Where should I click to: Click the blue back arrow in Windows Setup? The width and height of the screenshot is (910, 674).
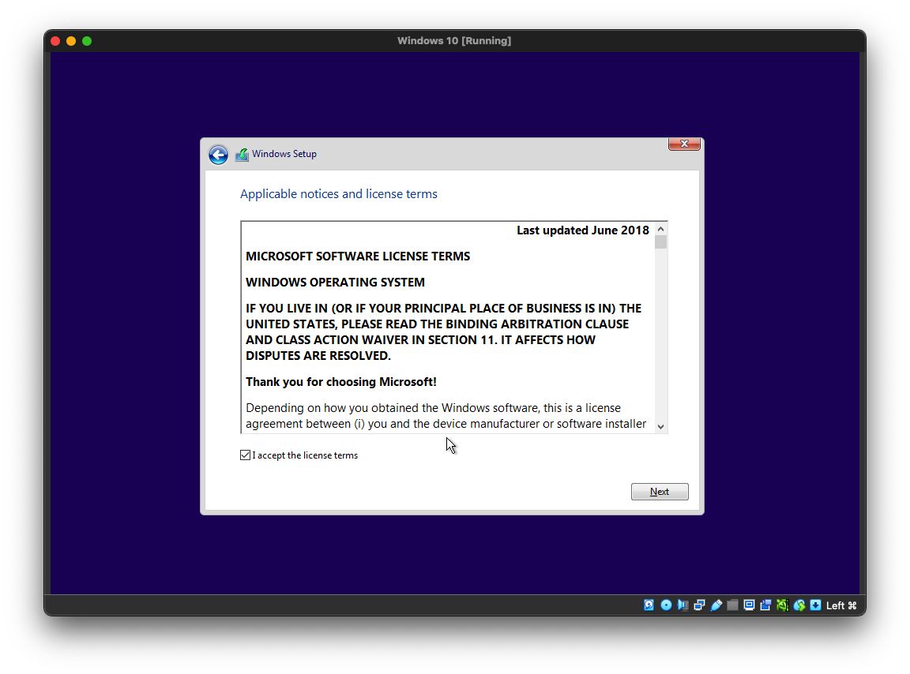[218, 155]
